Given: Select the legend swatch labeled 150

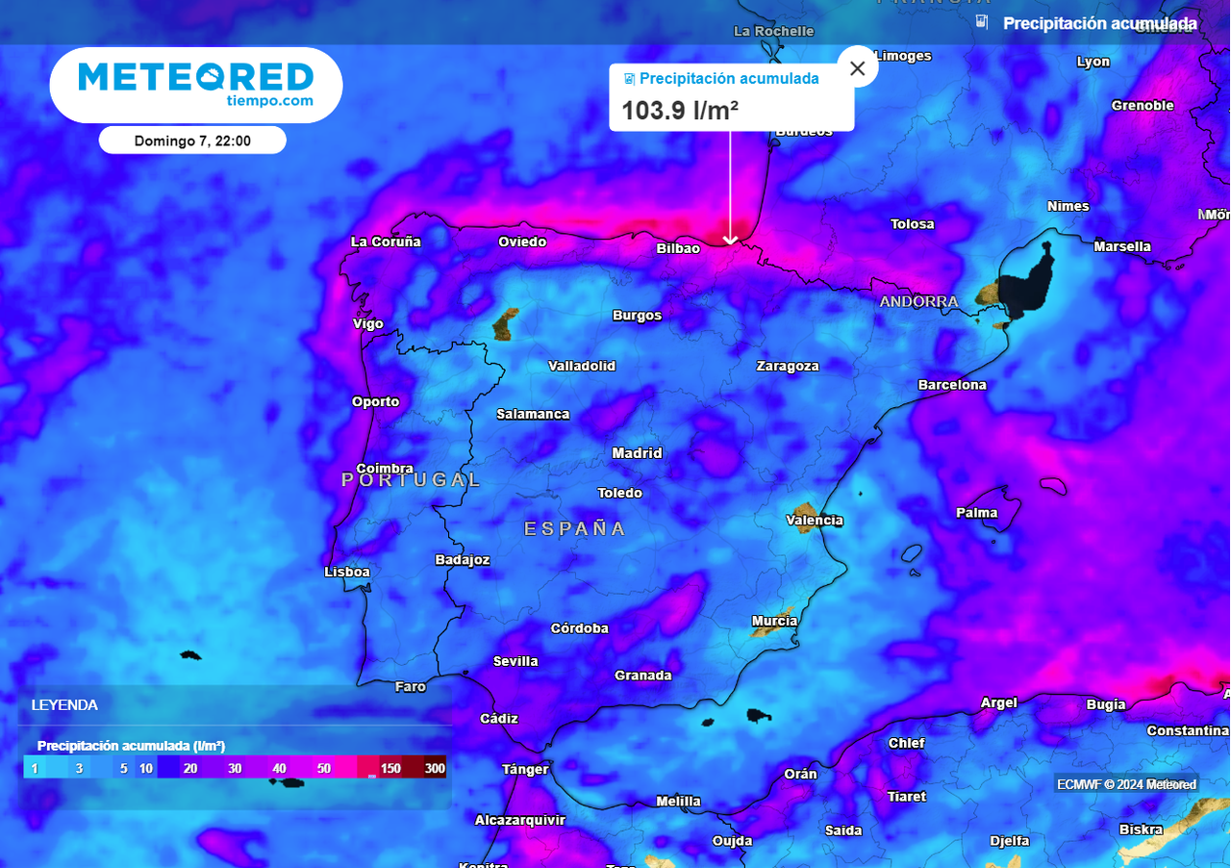Looking at the screenshot, I should 390,768.
